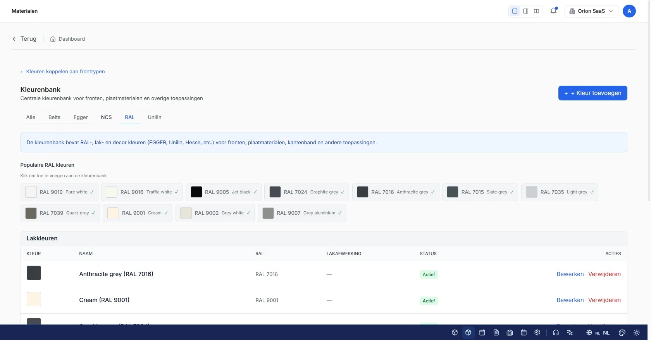Switch to the Egger tab
The width and height of the screenshot is (651, 340).
point(81,117)
